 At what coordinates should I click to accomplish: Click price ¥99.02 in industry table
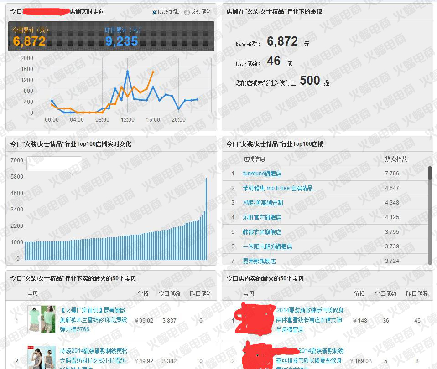click(x=144, y=321)
